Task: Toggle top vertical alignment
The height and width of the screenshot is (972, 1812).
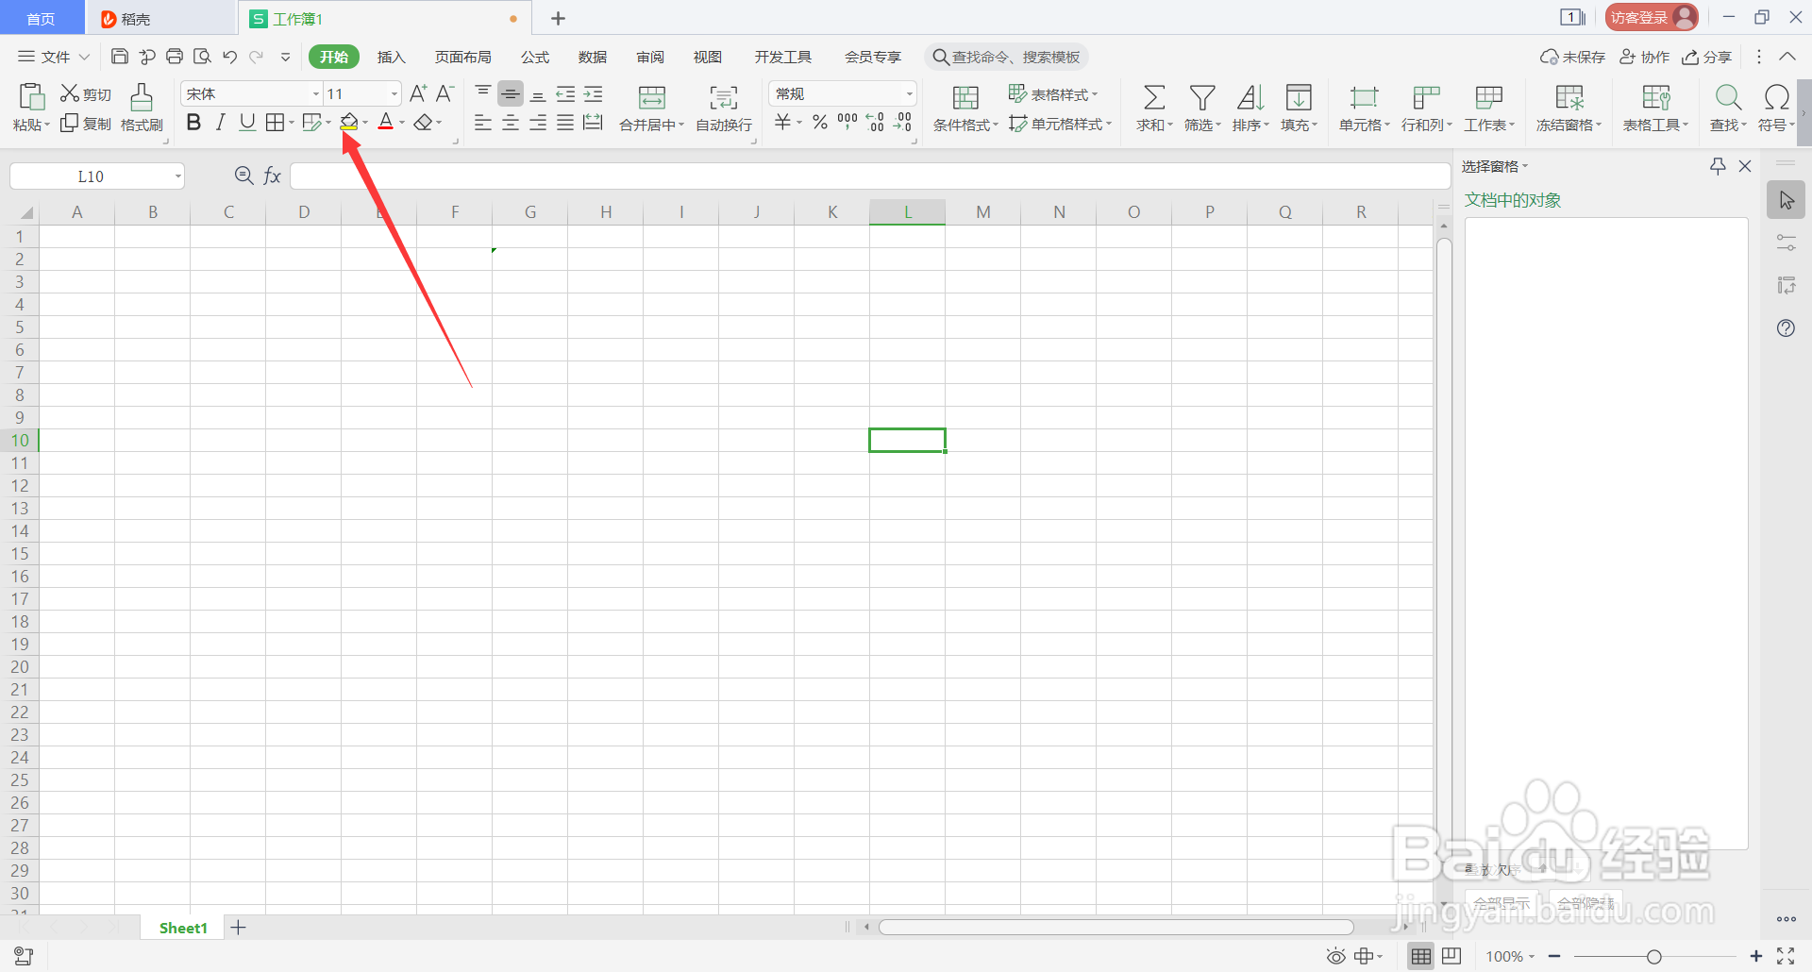Action: 483,92
